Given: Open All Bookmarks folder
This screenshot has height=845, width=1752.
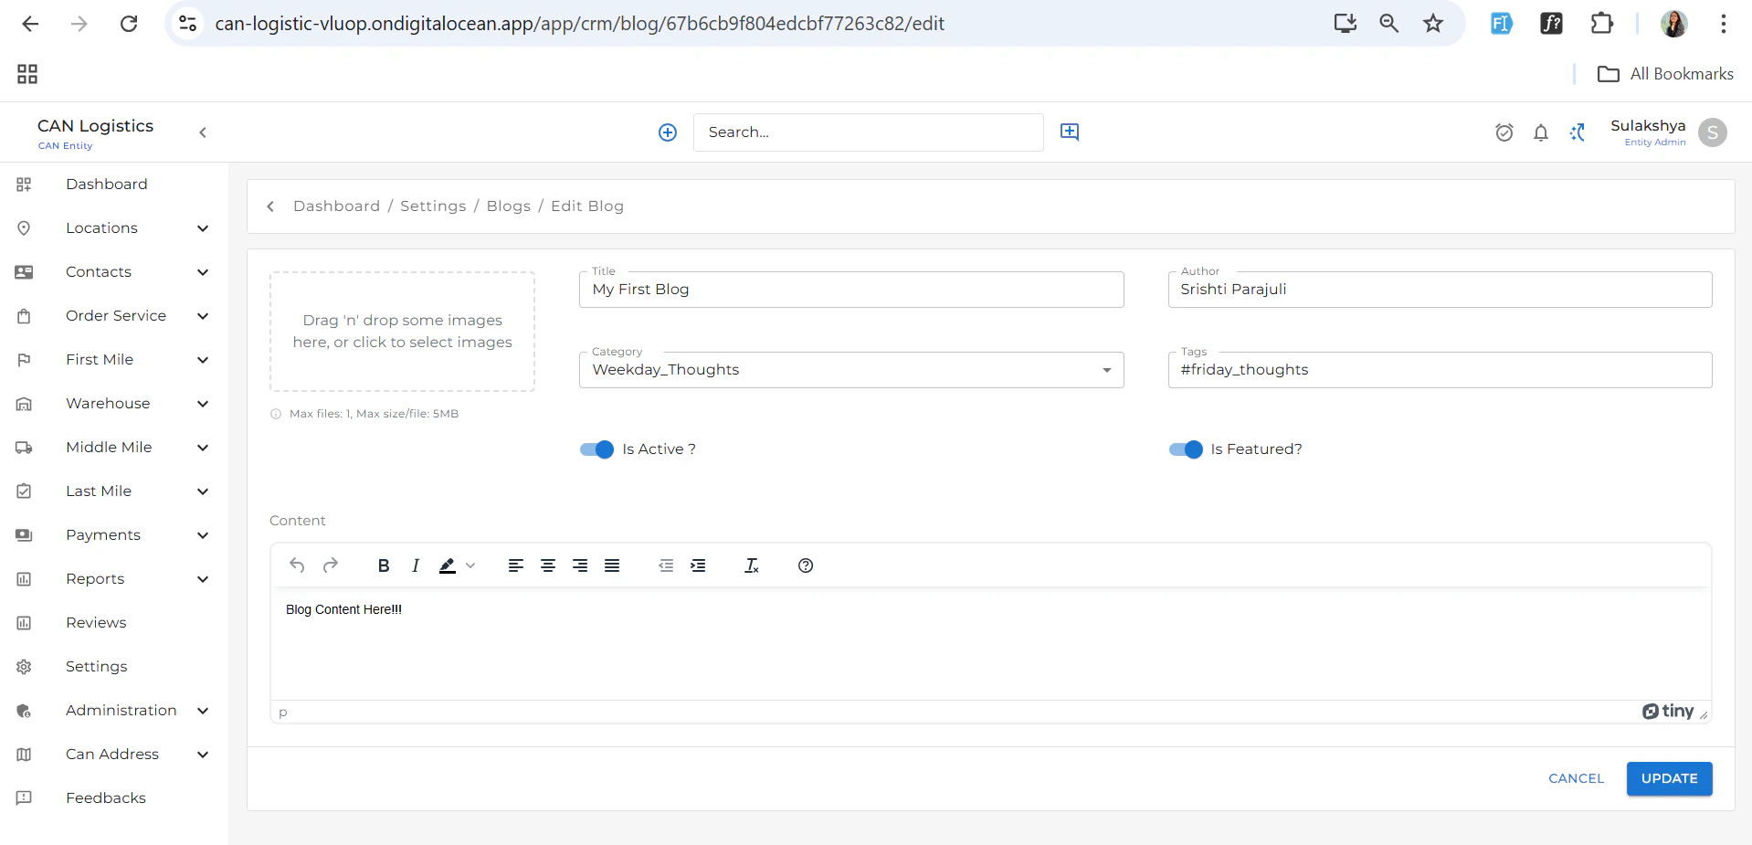Looking at the screenshot, I should [x=1665, y=74].
